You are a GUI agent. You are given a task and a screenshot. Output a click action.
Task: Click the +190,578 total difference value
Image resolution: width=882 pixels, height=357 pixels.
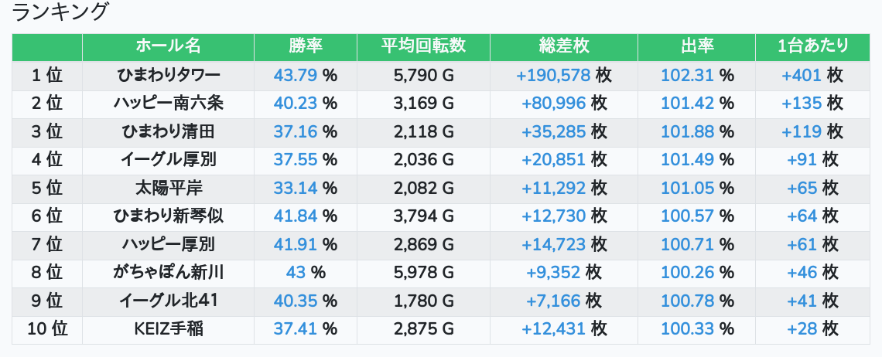coord(552,75)
